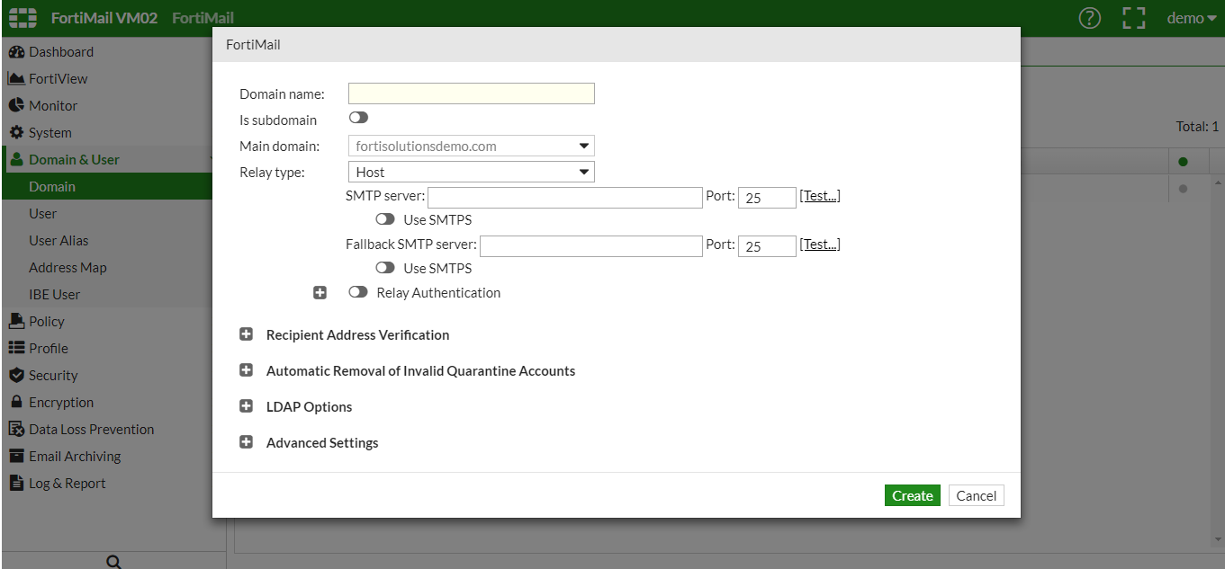Select User Alias in the sidebar
The height and width of the screenshot is (569, 1225).
click(59, 240)
